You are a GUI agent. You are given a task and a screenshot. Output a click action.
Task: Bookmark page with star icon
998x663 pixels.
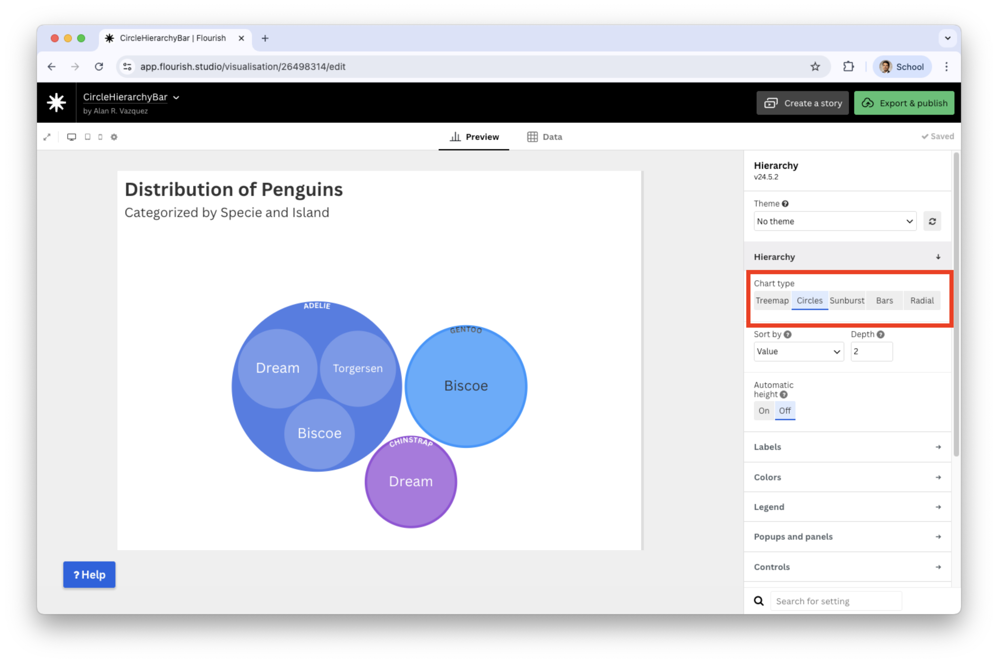(x=815, y=66)
